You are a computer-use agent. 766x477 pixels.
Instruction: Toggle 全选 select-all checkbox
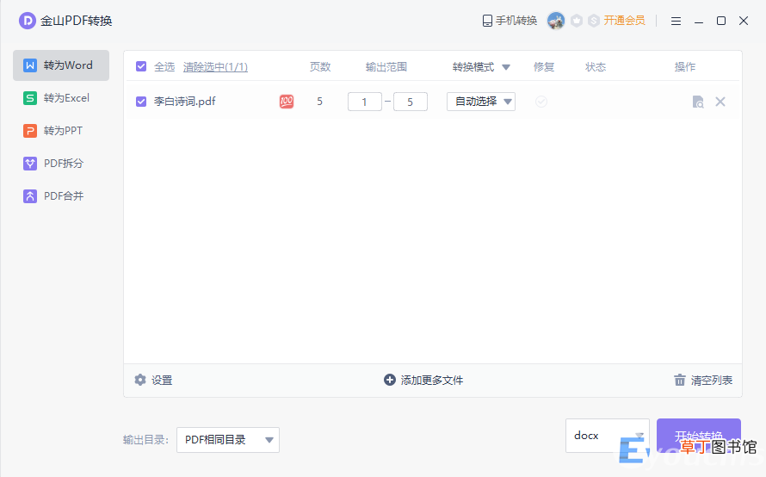click(x=141, y=66)
